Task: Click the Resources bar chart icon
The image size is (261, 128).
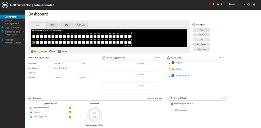Action: click(30, 98)
